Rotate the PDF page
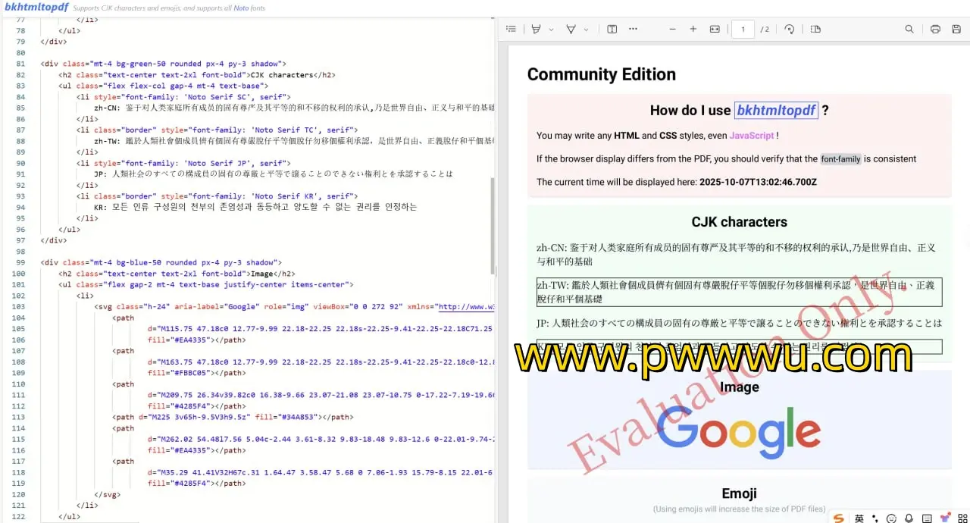 click(789, 29)
